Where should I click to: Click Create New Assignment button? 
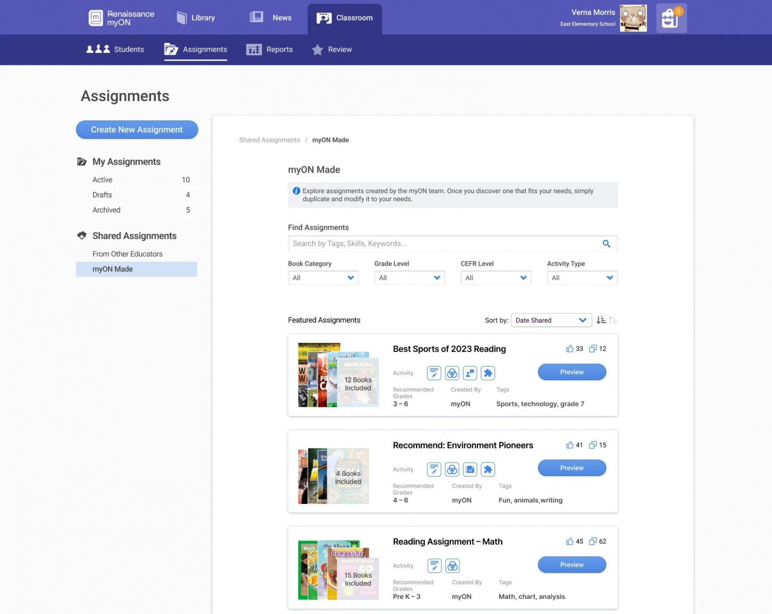137,130
